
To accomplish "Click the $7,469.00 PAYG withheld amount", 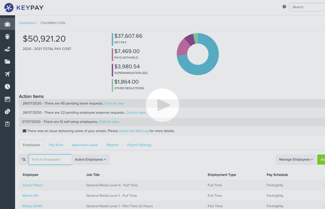I will pyautogui.click(x=127, y=51).
